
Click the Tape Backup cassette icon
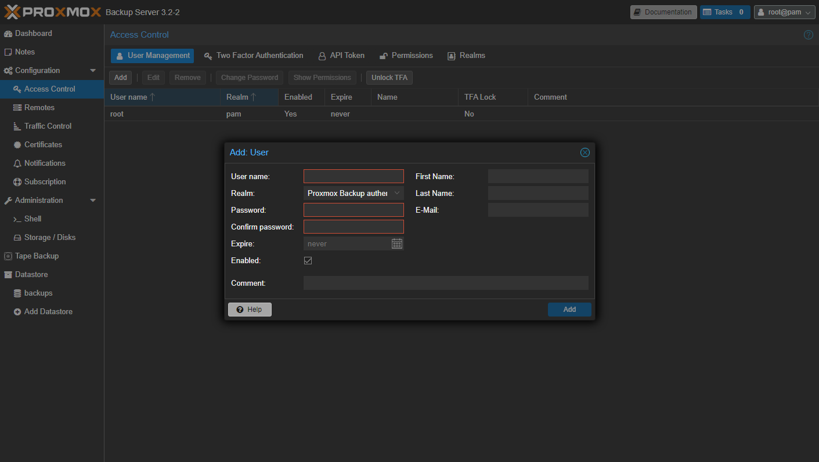tap(8, 256)
